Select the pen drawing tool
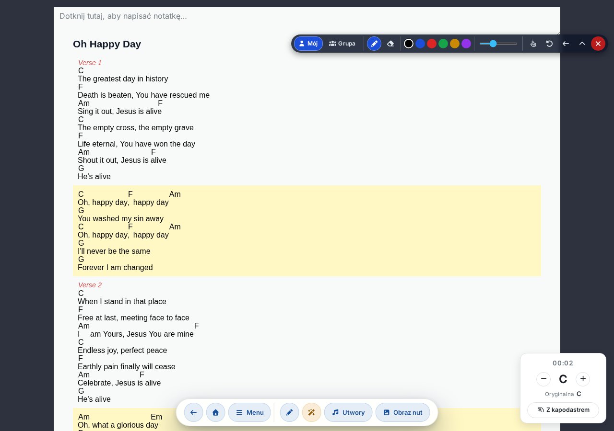The height and width of the screenshot is (431, 614). click(374, 44)
